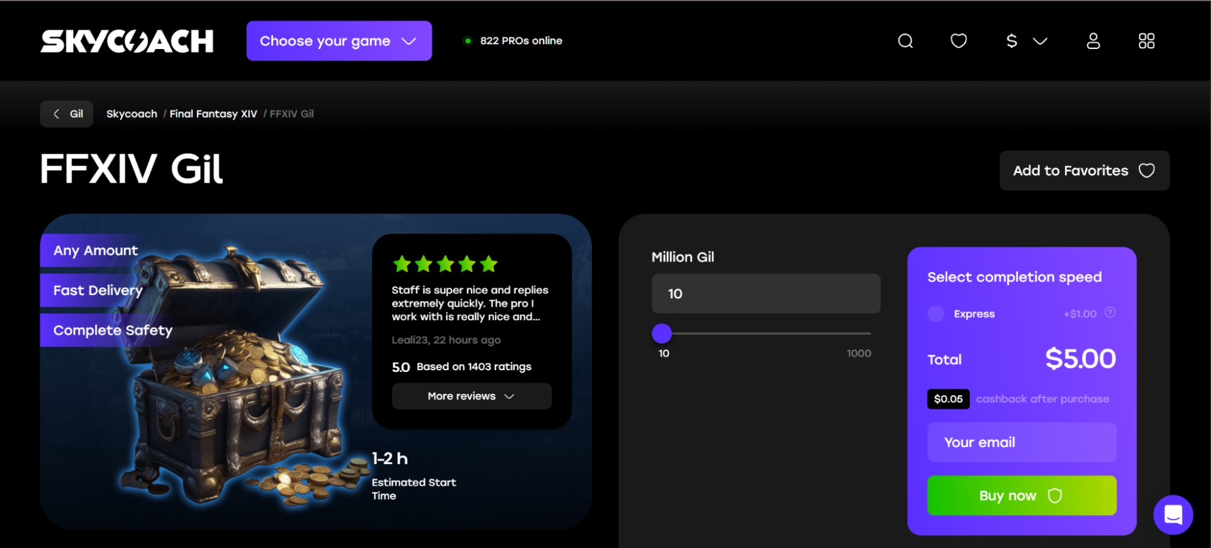Click the heart wishlist icon in header
The width and height of the screenshot is (1211, 548).
coord(958,41)
